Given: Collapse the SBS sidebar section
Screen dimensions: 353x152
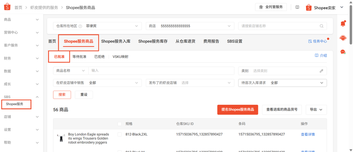Looking at the screenshot, I should [x=21, y=97].
